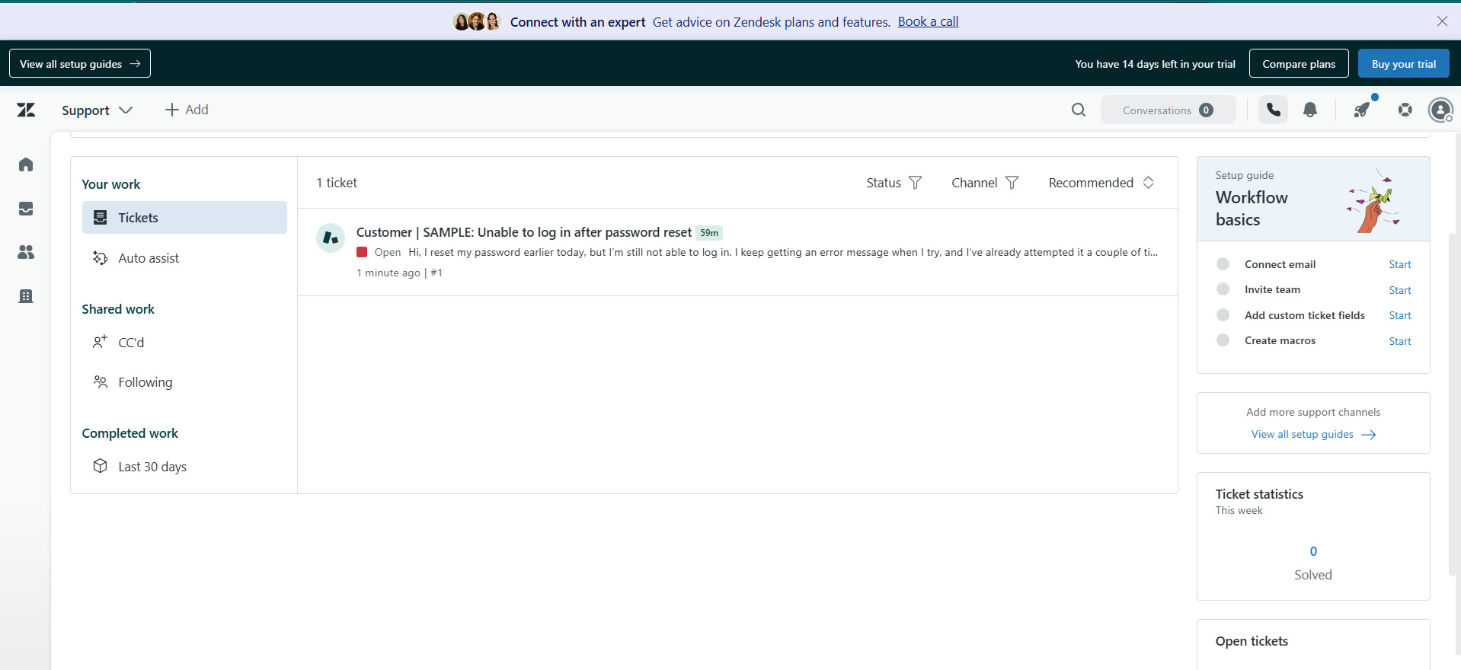
Task: Close the Connect with an expert banner
Action: point(1442,21)
